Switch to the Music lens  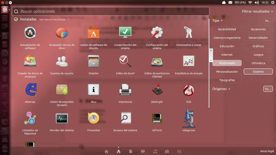(x=155, y=151)
